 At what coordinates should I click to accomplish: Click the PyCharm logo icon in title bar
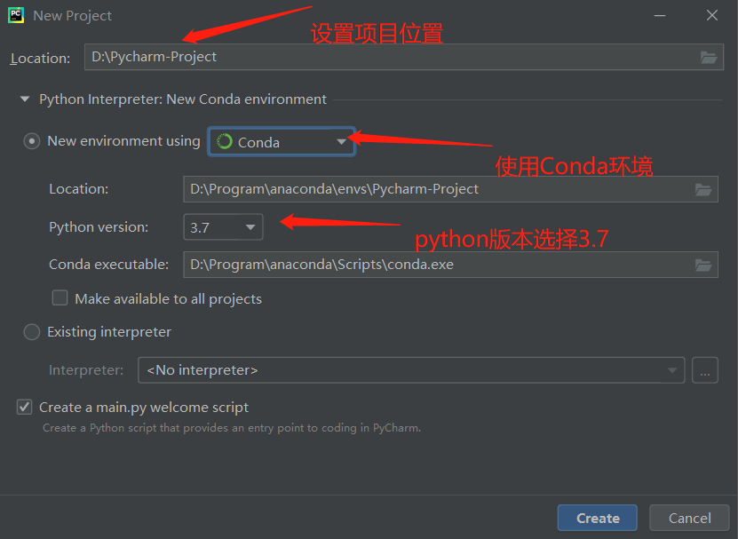pyautogui.click(x=16, y=15)
